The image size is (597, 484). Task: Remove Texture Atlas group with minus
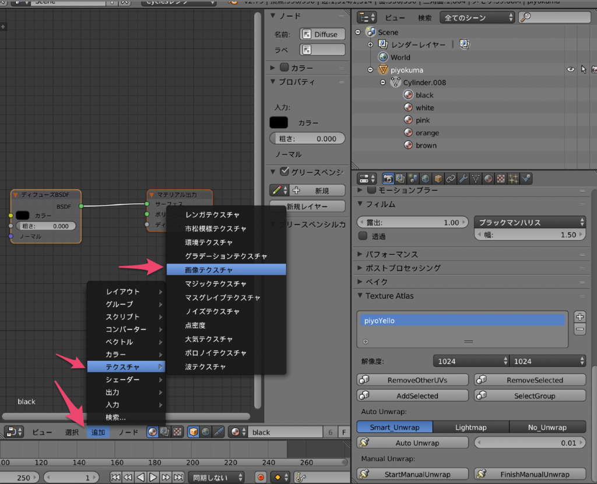click(580, 329)
